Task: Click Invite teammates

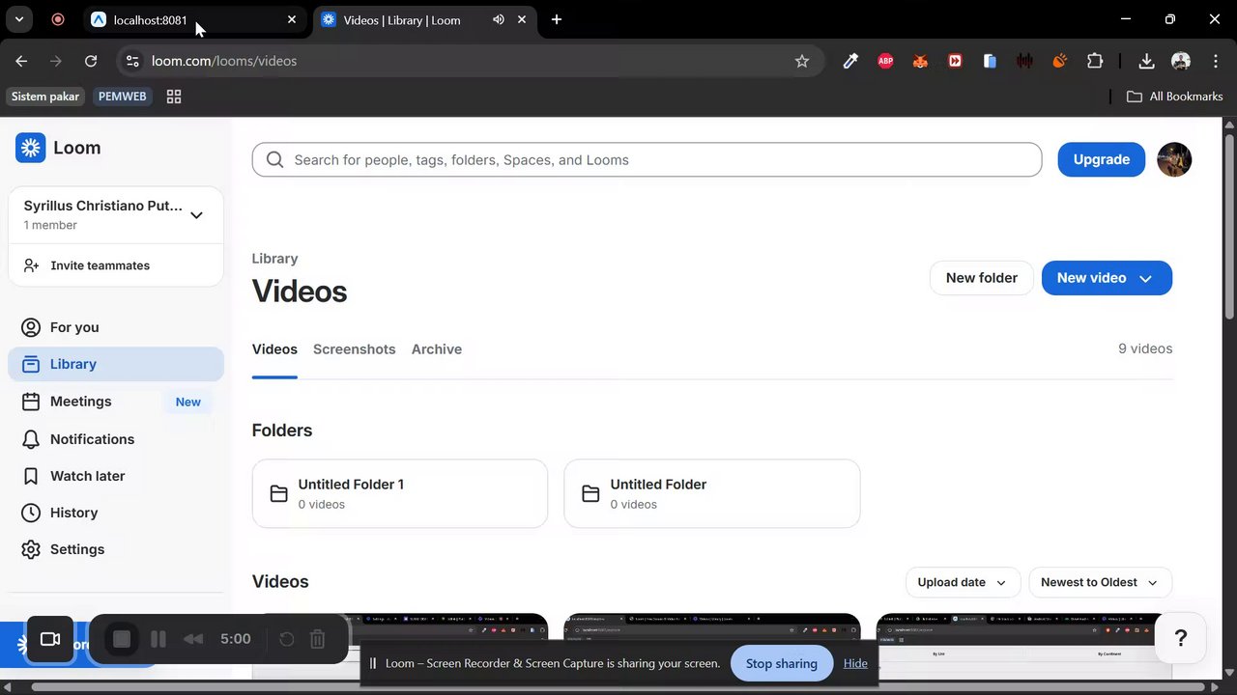Action: [x=116, y=265]
